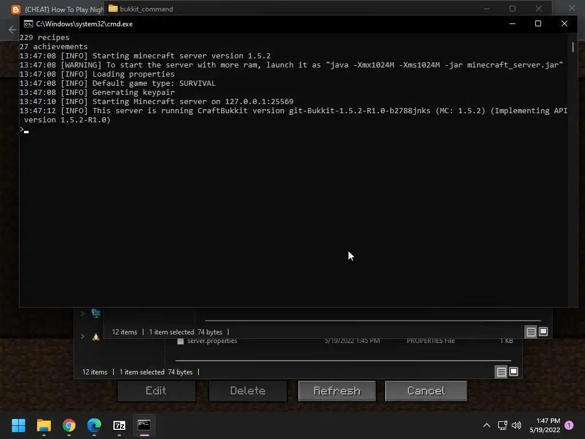Select the This PC icon in navigation pane
This screenshot has height=439, width=585.
coord(96,313)
